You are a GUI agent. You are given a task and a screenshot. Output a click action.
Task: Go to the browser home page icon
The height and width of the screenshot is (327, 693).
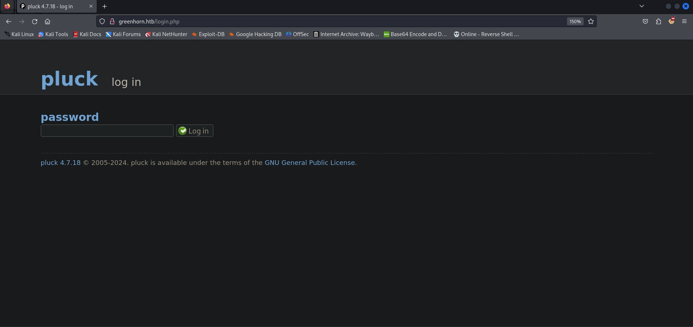(47, 22)
